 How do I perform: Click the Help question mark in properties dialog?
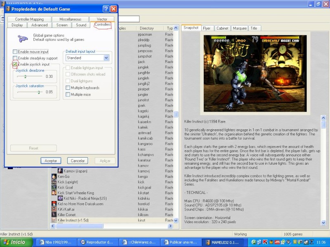106,9
